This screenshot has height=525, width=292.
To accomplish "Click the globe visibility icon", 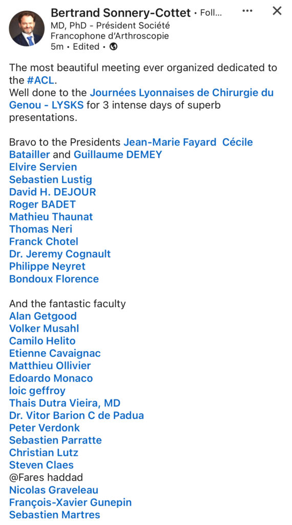I will (114, 47).
